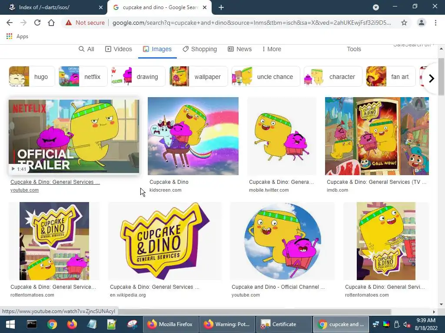The image size is (445, 333).
Task: Filter images by the fan art chip
Action: click(x=391, y=76)
